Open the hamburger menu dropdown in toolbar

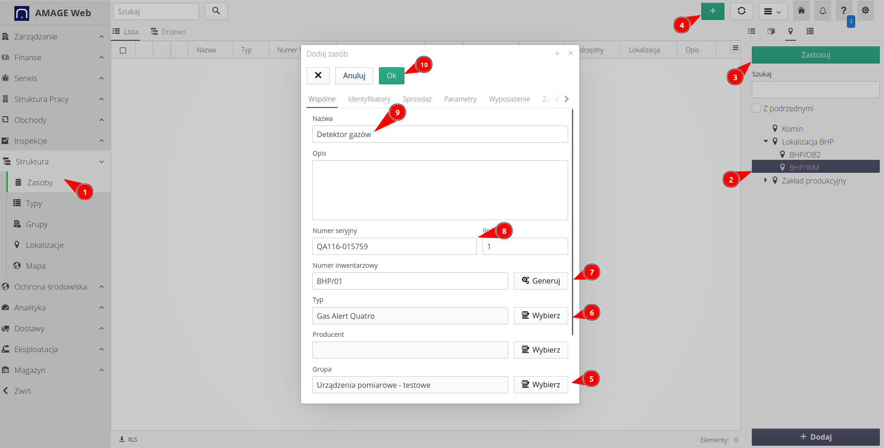(x=772, y=12)
